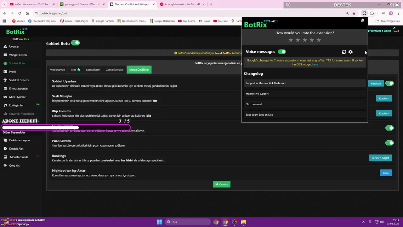Click Windows taskbar search box
This screenshot has height=227, width=403.
pyautogui.click(x=188, y=222)
